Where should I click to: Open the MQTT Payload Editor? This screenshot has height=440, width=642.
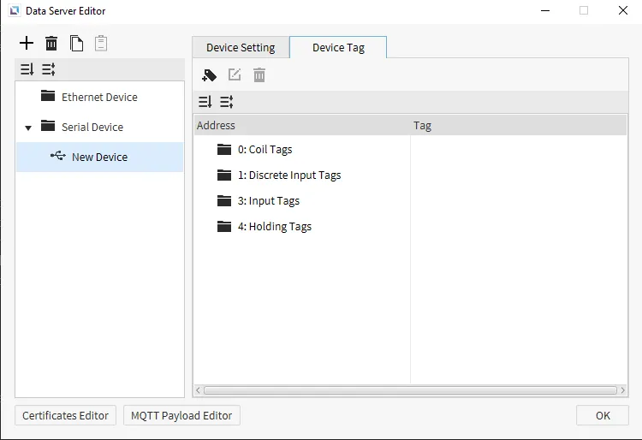coord(181,416)
